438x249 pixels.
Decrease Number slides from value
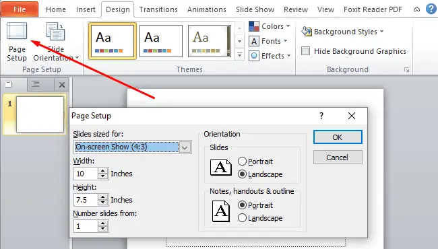[x=103, y=229]
